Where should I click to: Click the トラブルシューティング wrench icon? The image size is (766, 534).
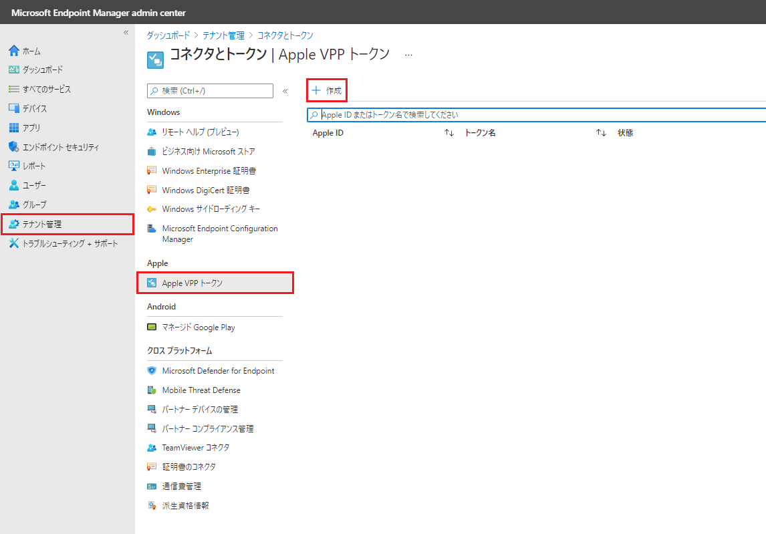pos(13,243)
